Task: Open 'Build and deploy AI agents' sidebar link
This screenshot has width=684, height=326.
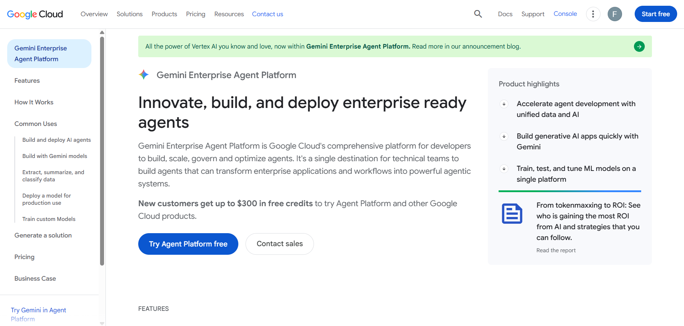Action: pos(57,140)
